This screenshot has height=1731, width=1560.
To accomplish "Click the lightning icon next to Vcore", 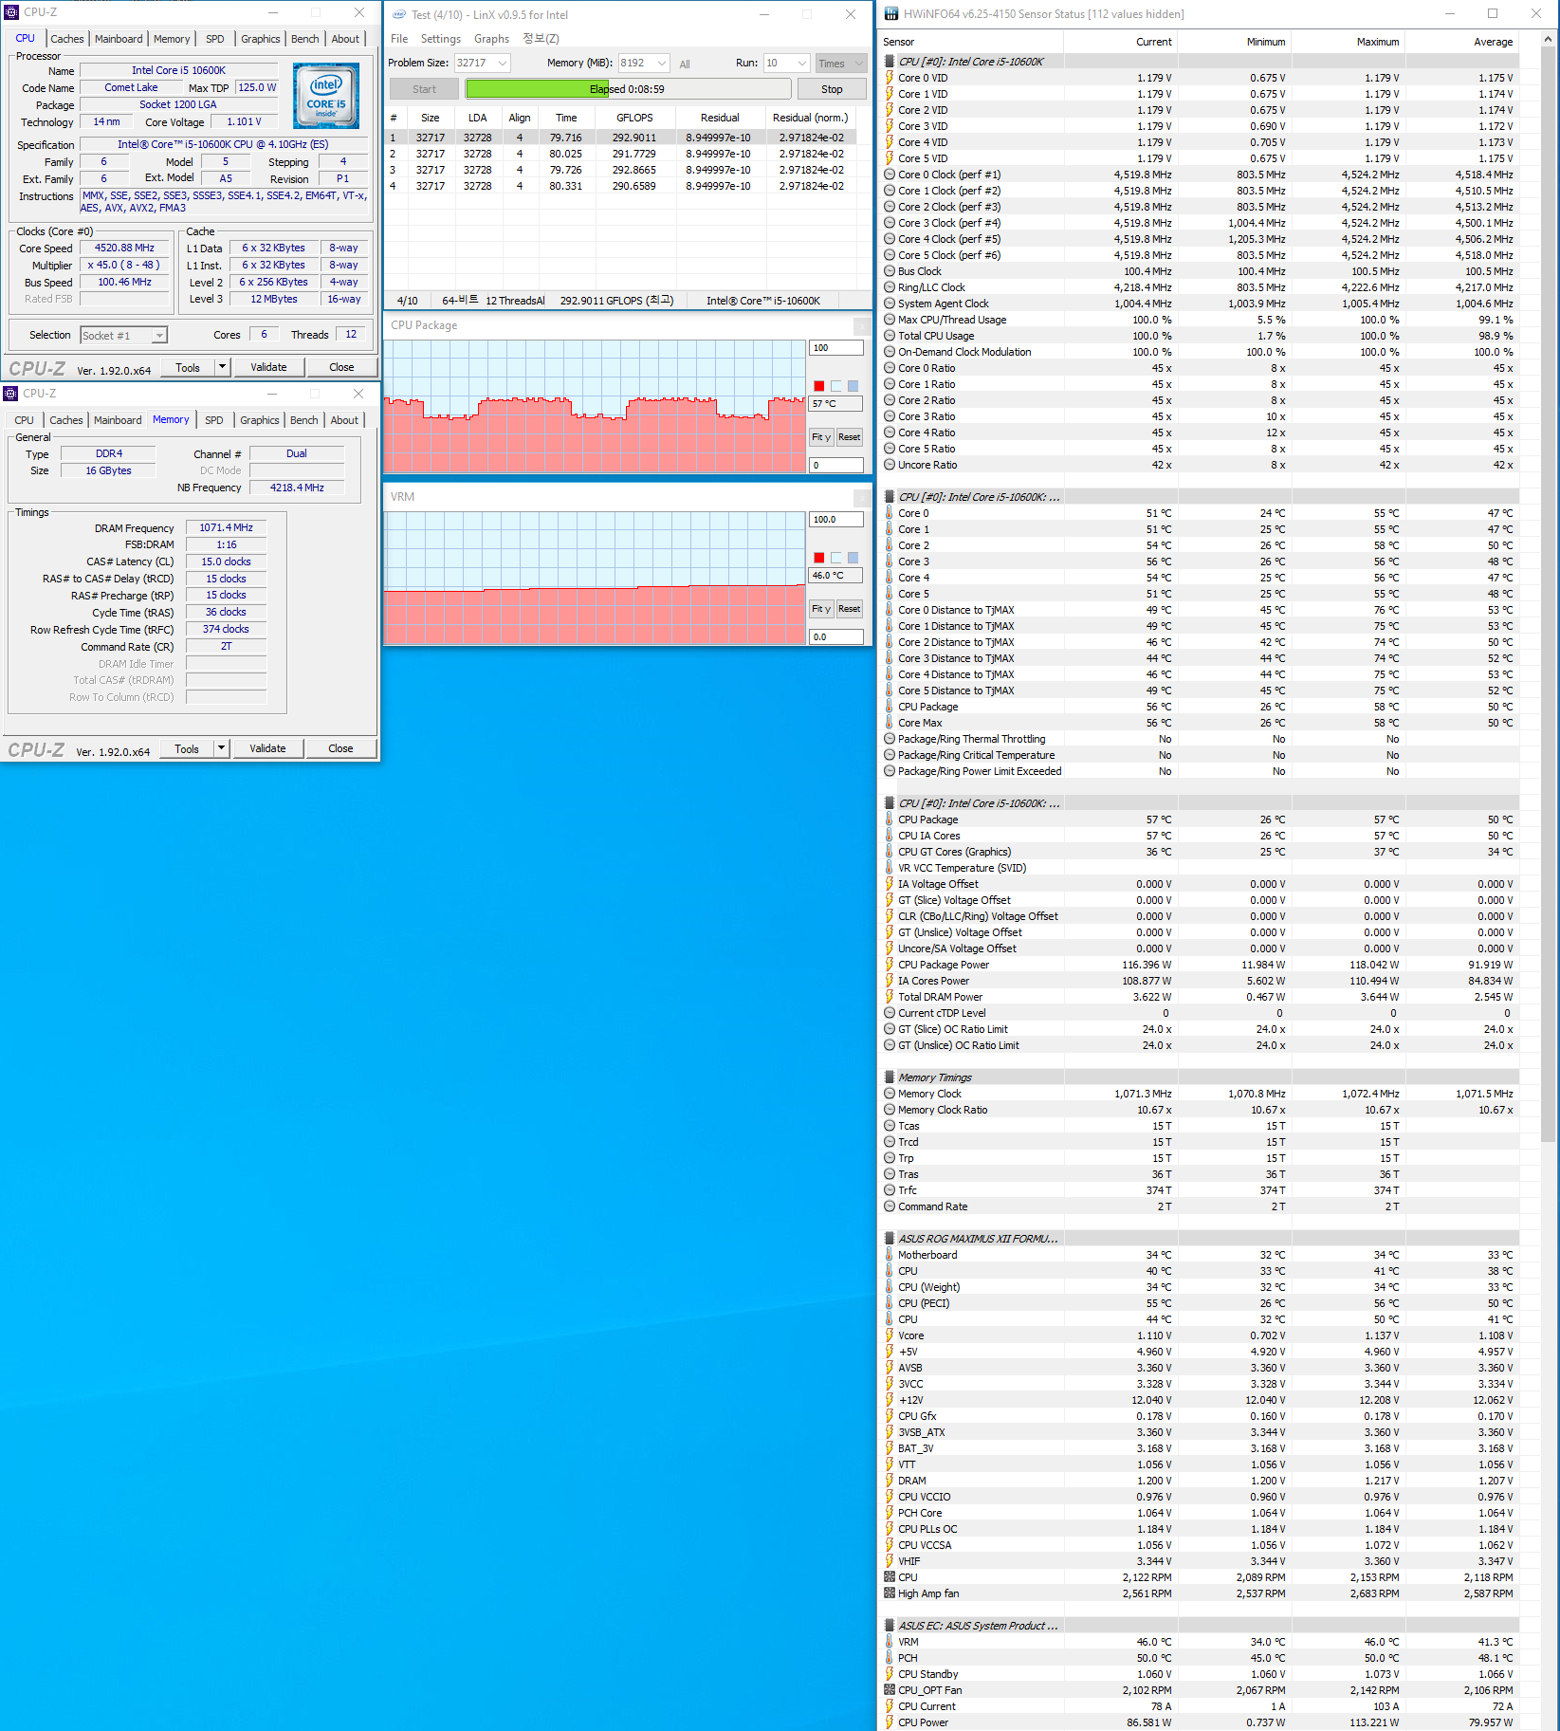I will click(x=890, y=1335).
